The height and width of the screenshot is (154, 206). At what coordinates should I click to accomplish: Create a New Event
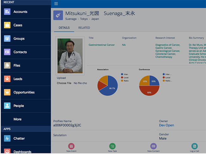71,148
